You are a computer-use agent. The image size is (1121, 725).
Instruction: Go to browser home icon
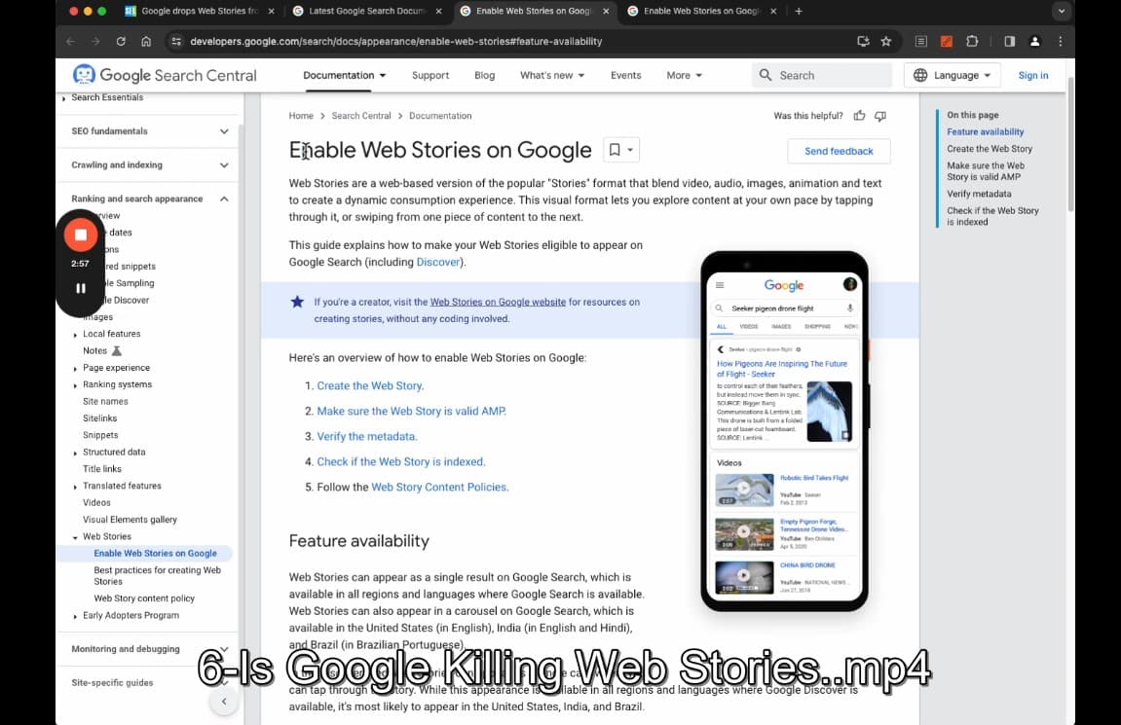pos(146,41)
